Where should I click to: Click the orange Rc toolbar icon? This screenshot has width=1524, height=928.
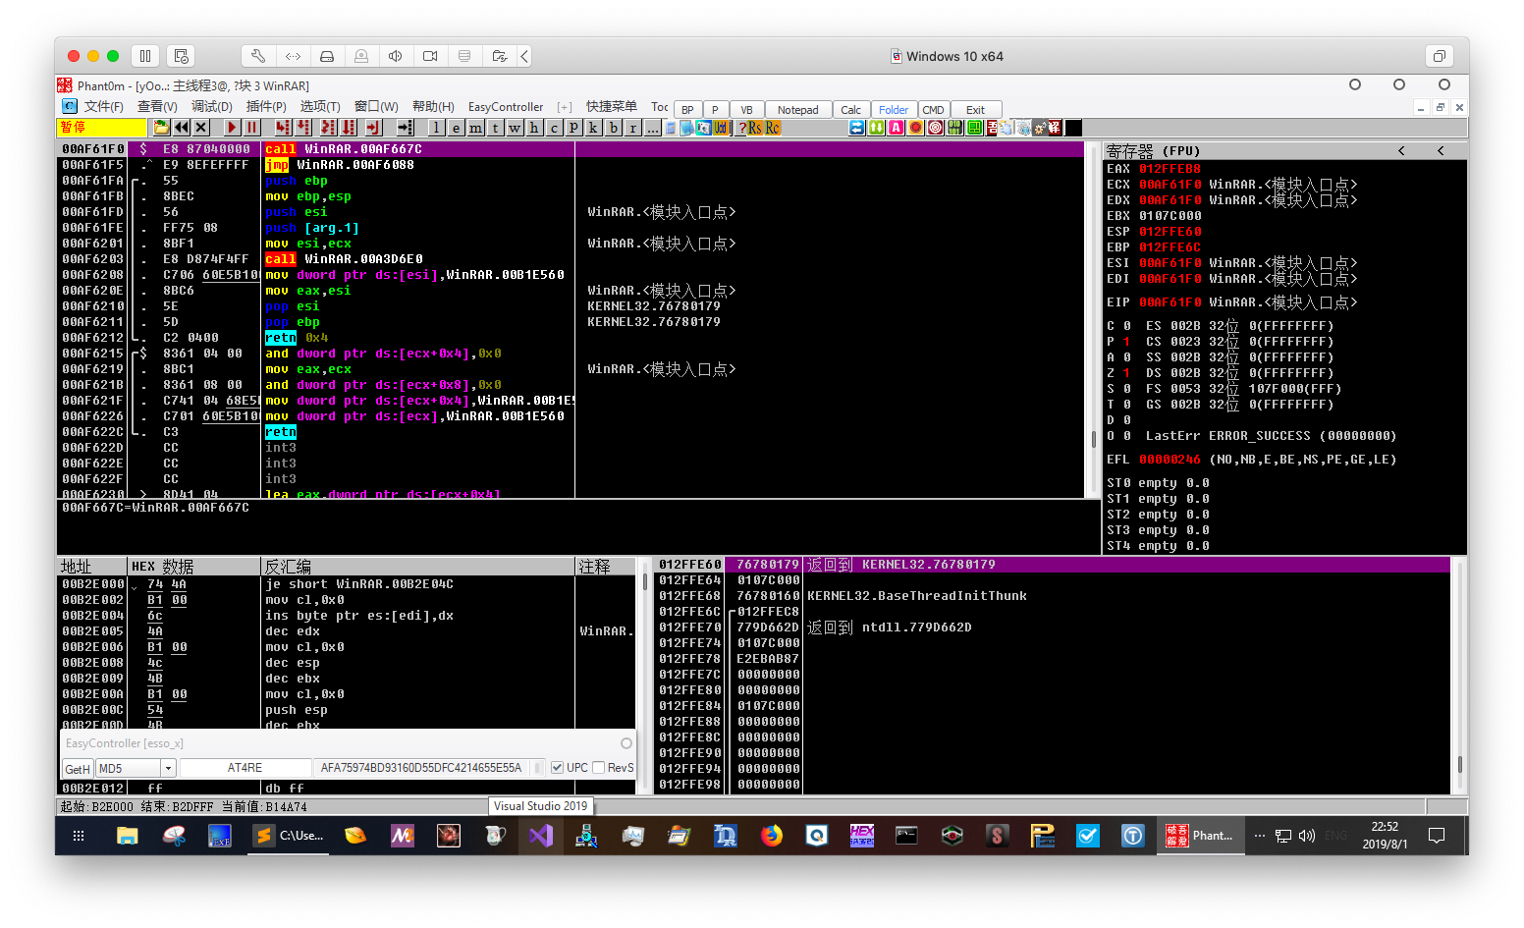[x=773, y=128]
